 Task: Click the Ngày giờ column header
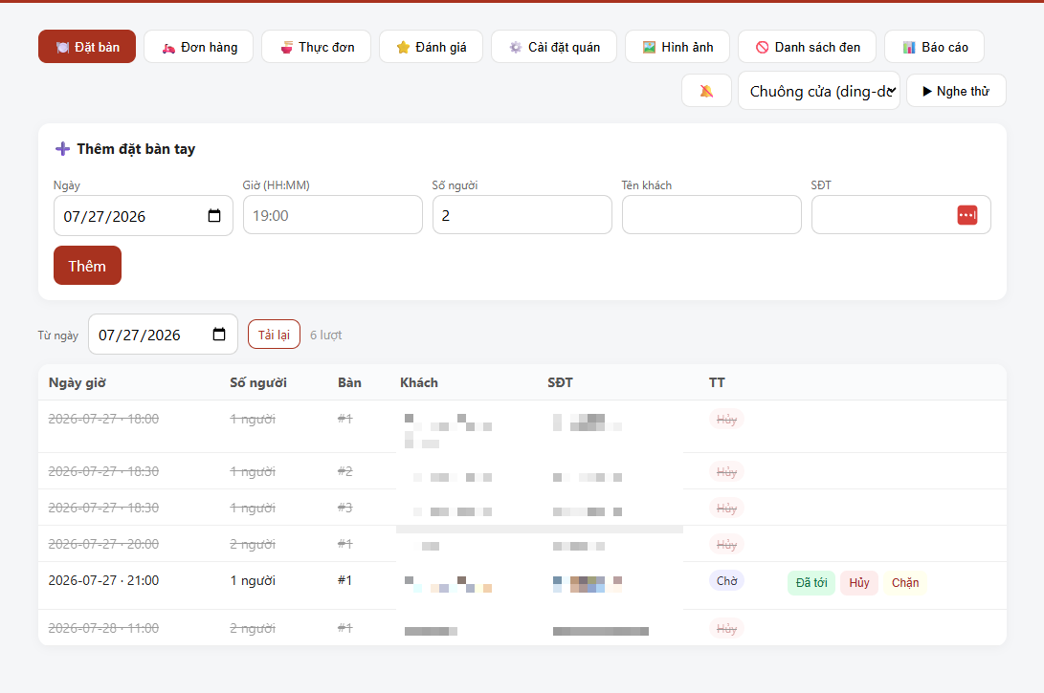(78, 382)
